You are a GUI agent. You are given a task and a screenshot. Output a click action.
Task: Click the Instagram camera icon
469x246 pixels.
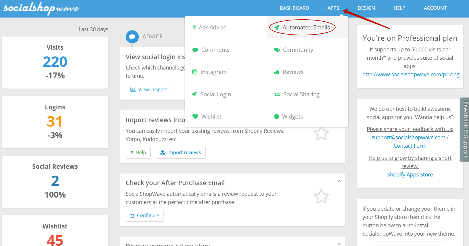tap(195, 72)
